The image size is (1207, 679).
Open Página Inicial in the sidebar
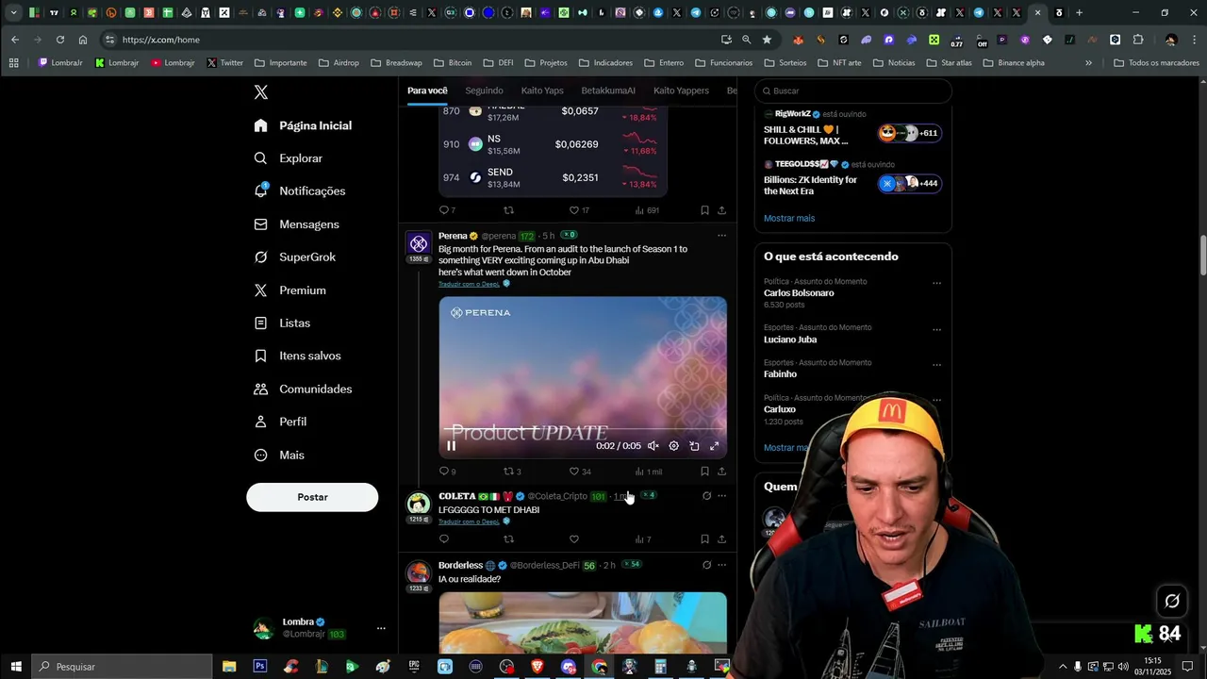tap(303, 125)
